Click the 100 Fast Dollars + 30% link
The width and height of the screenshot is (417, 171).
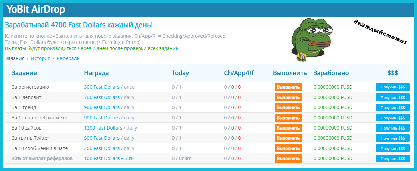point(109,158)
